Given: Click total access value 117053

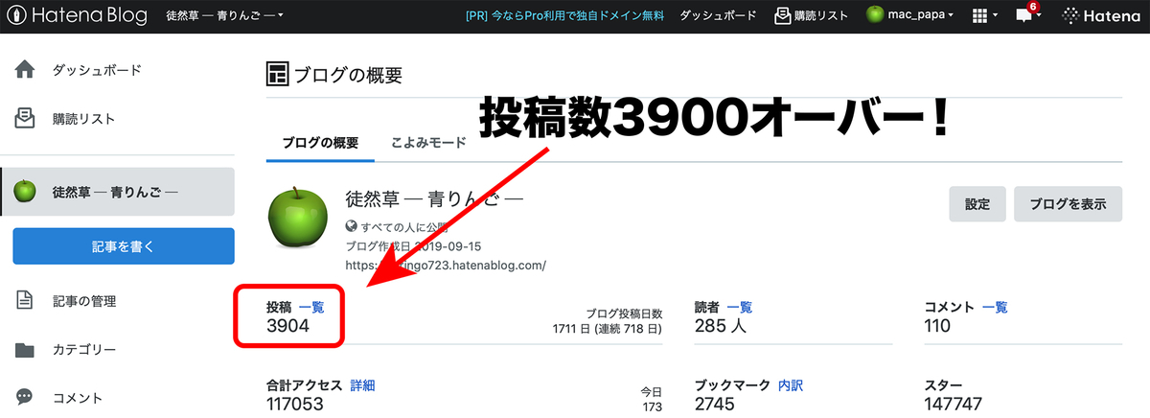Looking at the screenshot, I should [295, 404].
